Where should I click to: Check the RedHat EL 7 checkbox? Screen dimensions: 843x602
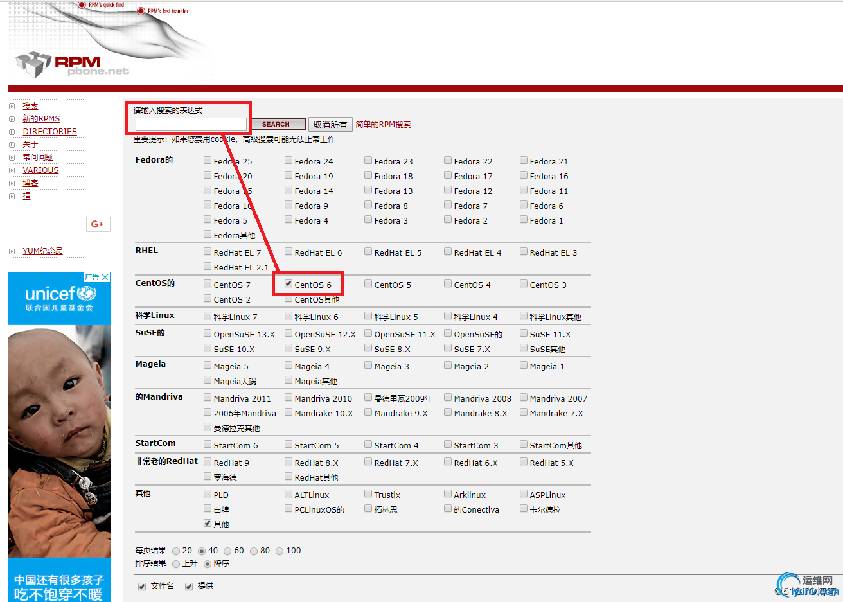[208, 251]
